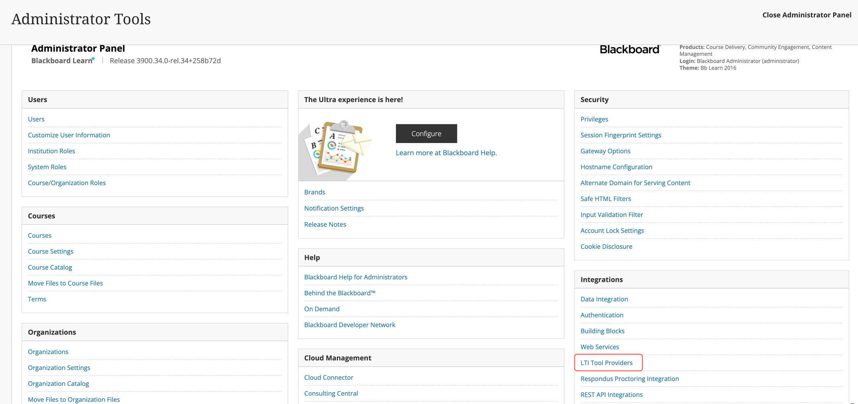
Task: Open the Terms link
Action: [37, 299]
